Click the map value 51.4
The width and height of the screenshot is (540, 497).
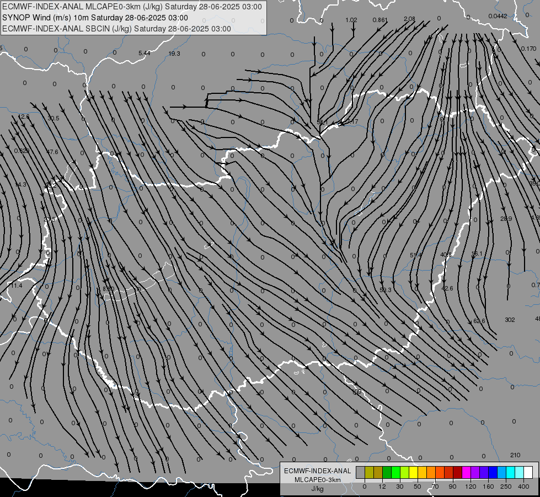(416, 255)
